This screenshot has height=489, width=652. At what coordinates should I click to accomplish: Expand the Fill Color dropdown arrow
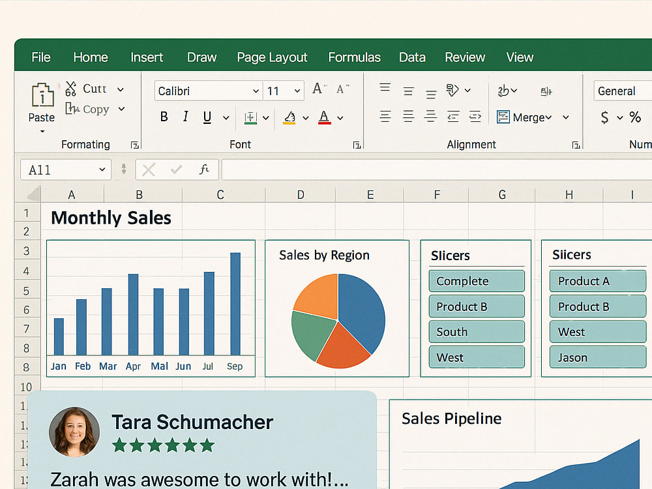pyautogui.click(x=306, y=118)
